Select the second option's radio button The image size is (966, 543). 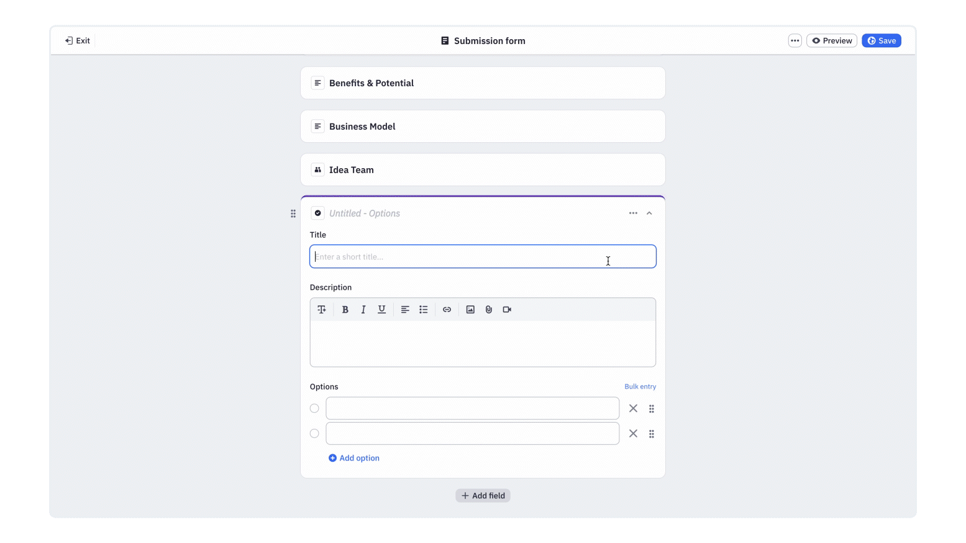(314, 433)
